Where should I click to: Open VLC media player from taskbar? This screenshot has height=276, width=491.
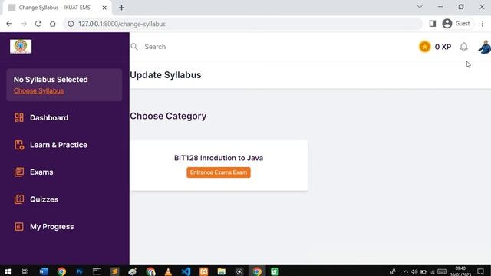pyautogui.click(x=168, y=271)
